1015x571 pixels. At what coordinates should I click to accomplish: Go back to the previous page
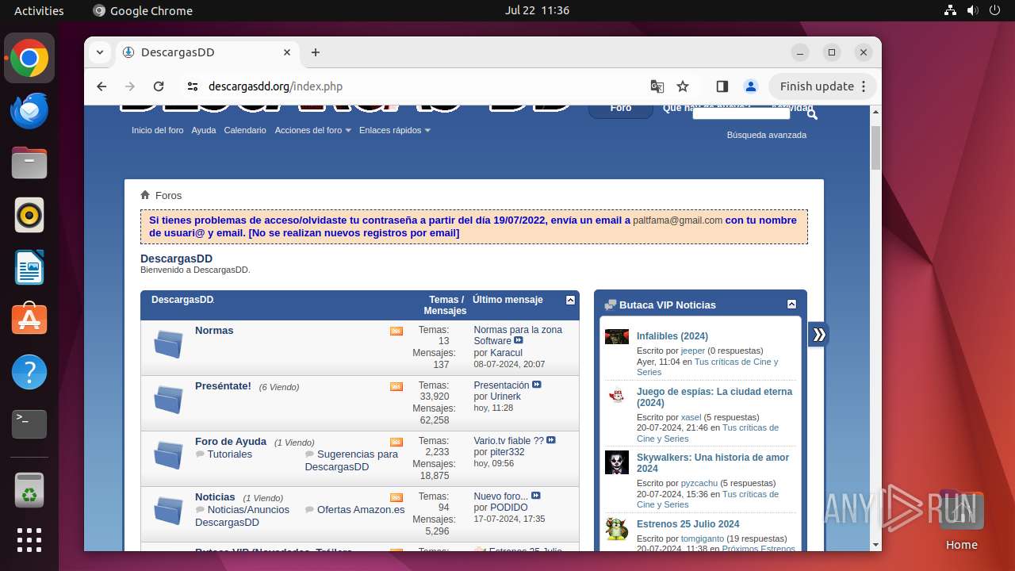101,86
